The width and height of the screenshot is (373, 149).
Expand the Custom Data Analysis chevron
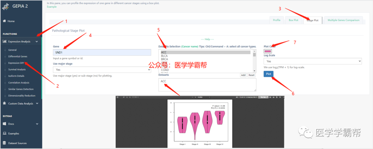pyautogui.click(x=37, y=104)
